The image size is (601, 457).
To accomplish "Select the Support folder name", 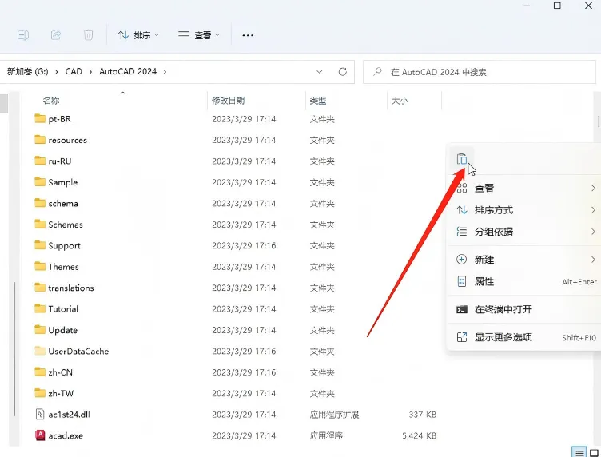I will (65, 246).
